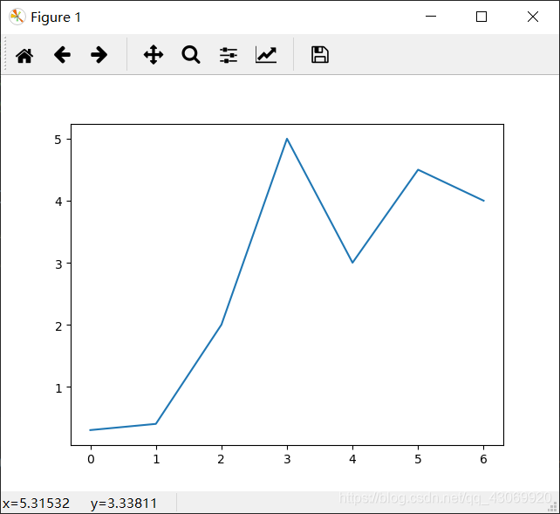Click the y-axis tick label 2
Image resolution: width=560 pixels, height=514 pixels.
(x=58, y=326)
